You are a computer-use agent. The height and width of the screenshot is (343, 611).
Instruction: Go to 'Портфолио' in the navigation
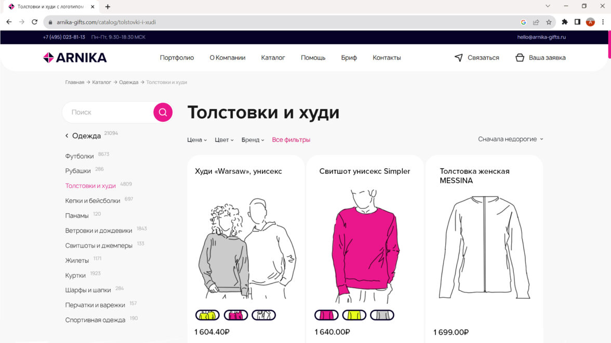177,58
